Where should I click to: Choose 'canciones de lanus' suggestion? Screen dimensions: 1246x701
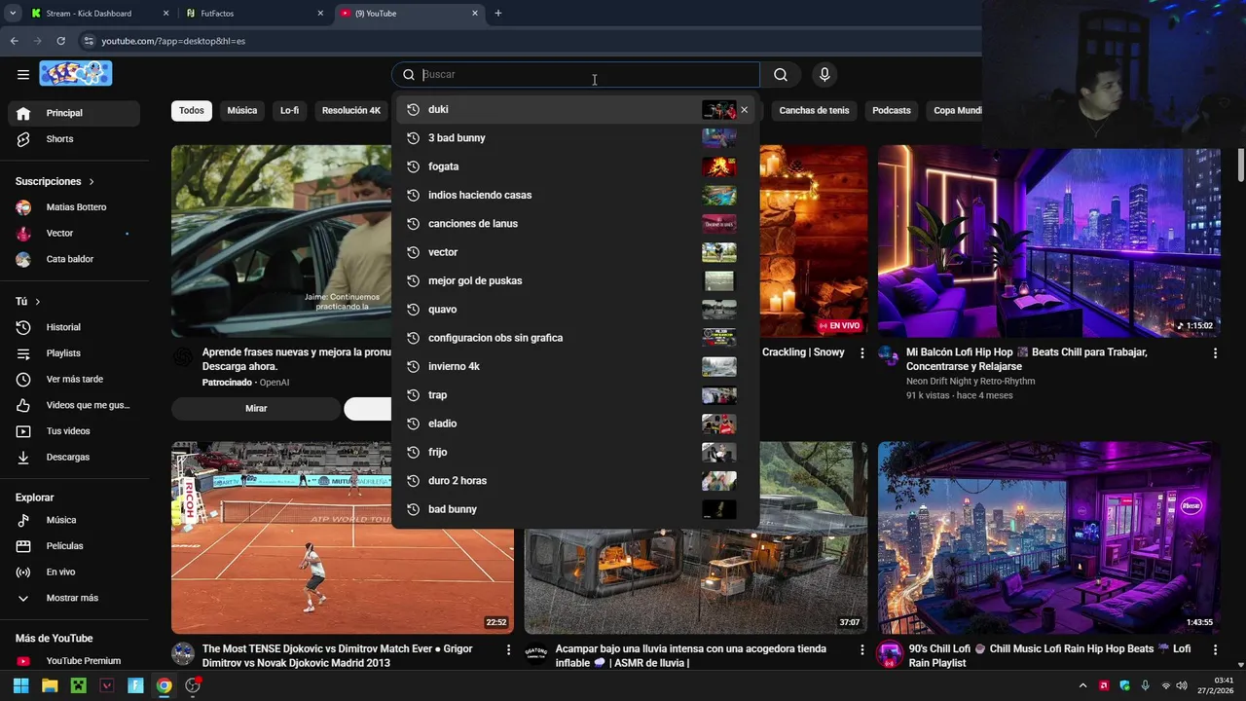pyautogui.click(x=575, y=224)
